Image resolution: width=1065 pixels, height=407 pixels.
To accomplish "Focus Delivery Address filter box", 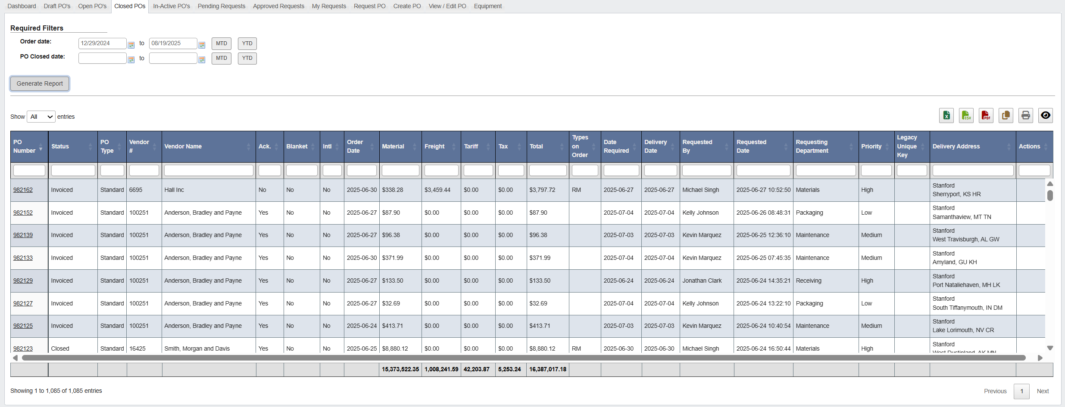I will [973, 170].
